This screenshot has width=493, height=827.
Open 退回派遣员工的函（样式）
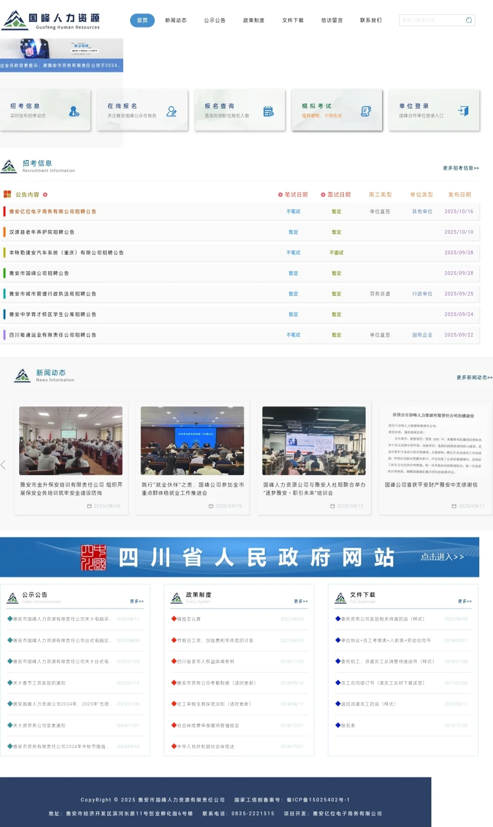(x=368, y=704)
